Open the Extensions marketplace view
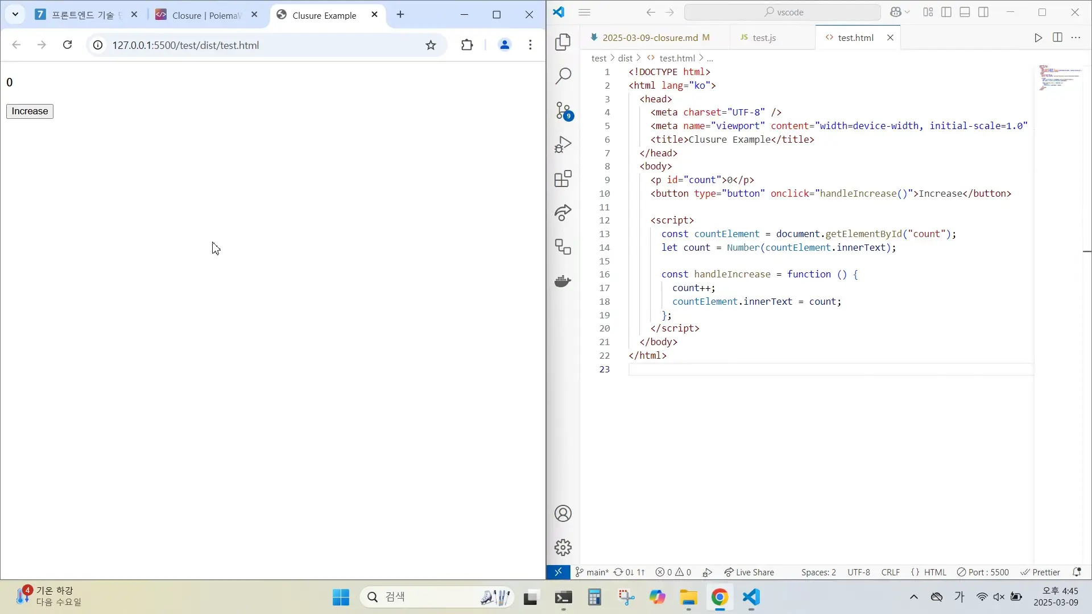 tap(562, 179)
